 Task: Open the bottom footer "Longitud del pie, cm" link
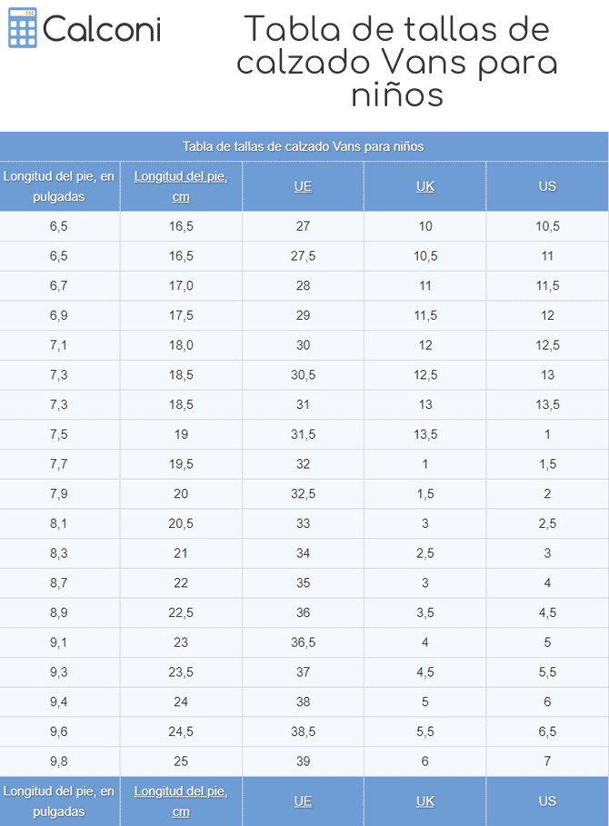tap(181, 801)
